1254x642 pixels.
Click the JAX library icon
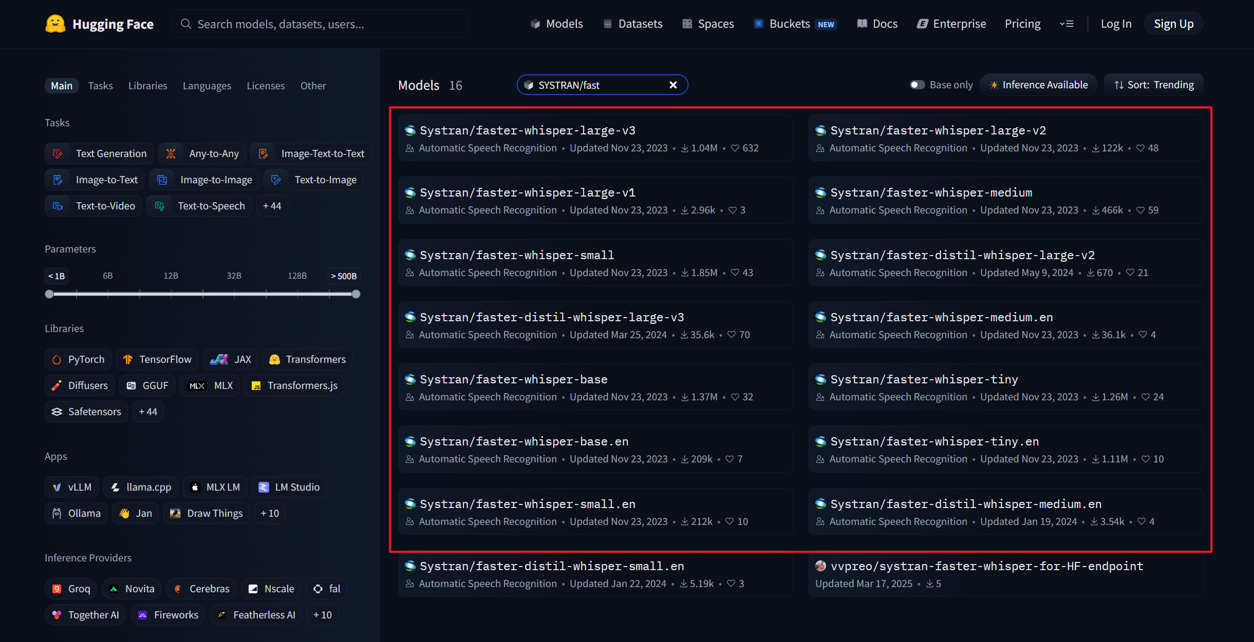(219, 359)
